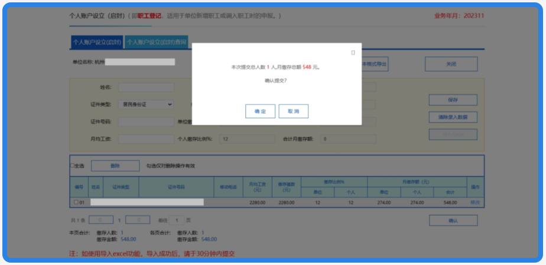Click the 修改 link in row 01

click(x=475, y=202)
